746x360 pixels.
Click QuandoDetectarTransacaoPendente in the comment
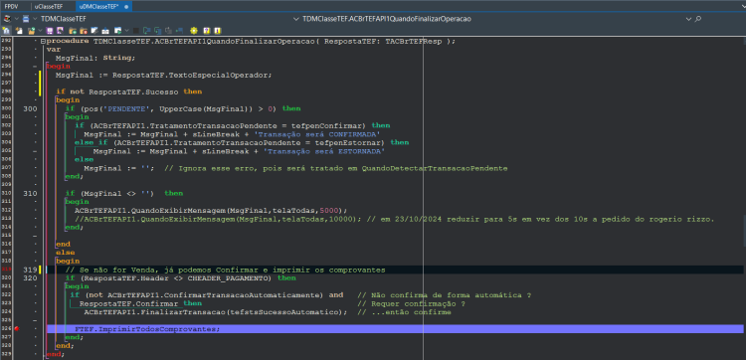(x=434, y=168)
